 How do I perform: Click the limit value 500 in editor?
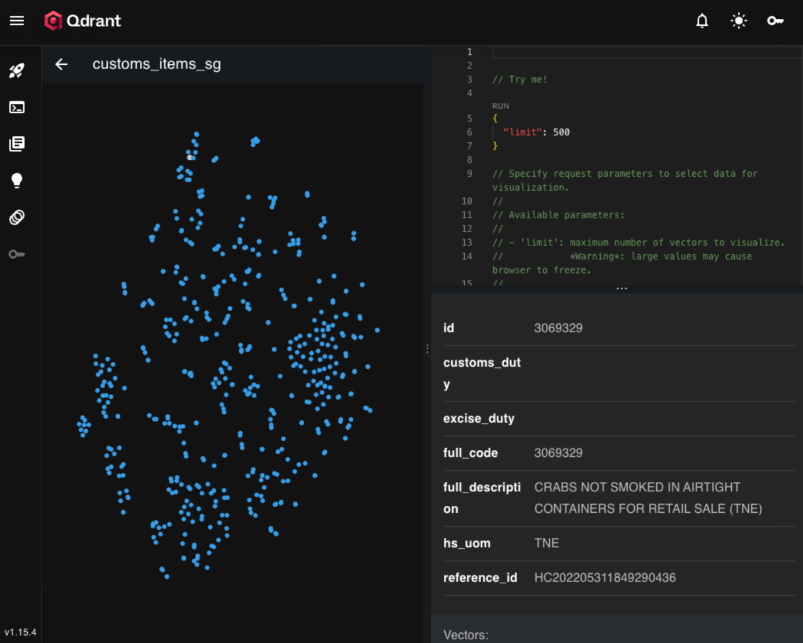(x=561, y=132)
